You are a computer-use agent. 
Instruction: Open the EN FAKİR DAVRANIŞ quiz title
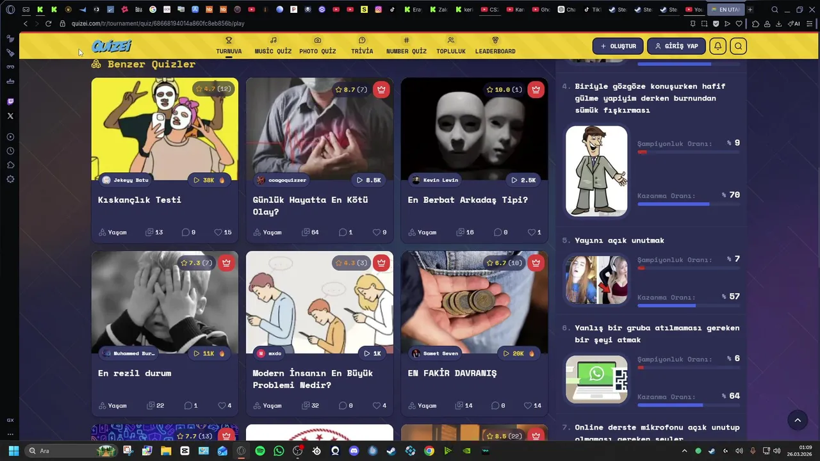452,373
